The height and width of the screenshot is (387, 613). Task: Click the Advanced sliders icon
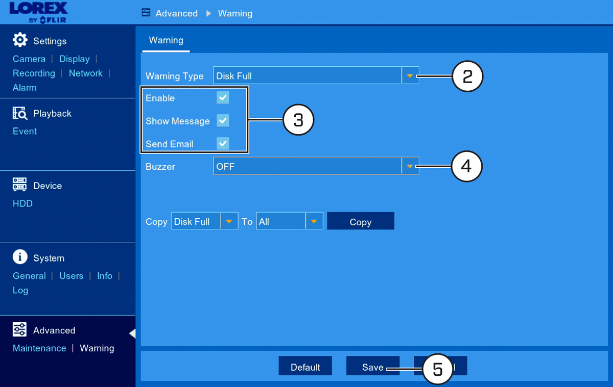pos(20,330)
